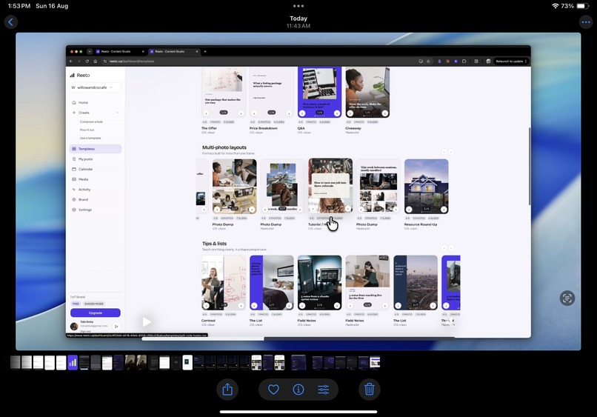Choose Use a template under Create

[90, 139]
